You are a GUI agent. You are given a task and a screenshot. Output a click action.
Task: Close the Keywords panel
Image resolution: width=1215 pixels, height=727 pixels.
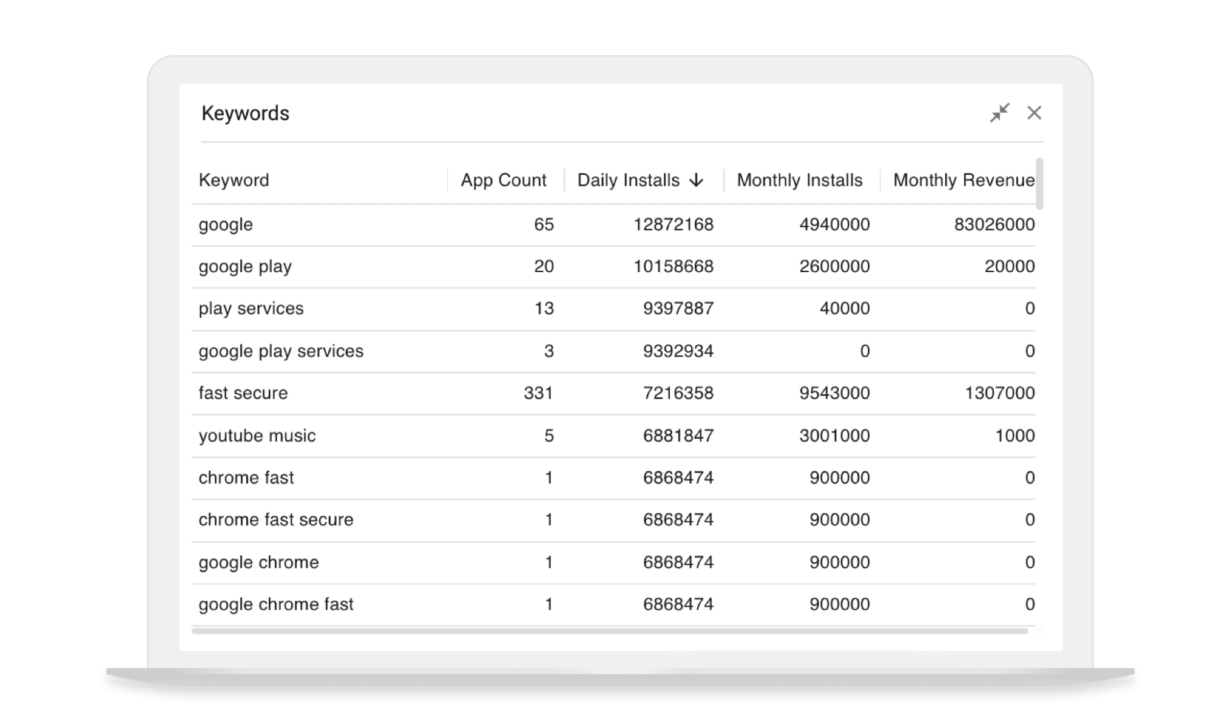(1034, 113)
